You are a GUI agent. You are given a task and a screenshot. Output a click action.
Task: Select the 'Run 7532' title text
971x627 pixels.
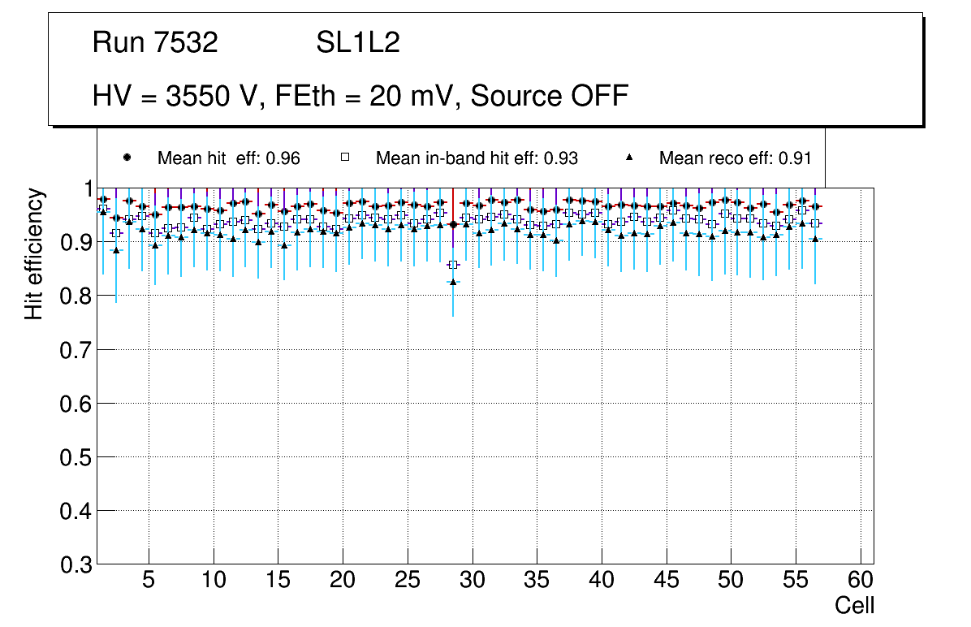[x=155, y=43]
